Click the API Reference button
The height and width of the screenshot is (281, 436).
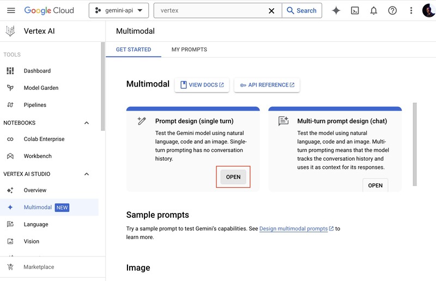click(267, 85)
